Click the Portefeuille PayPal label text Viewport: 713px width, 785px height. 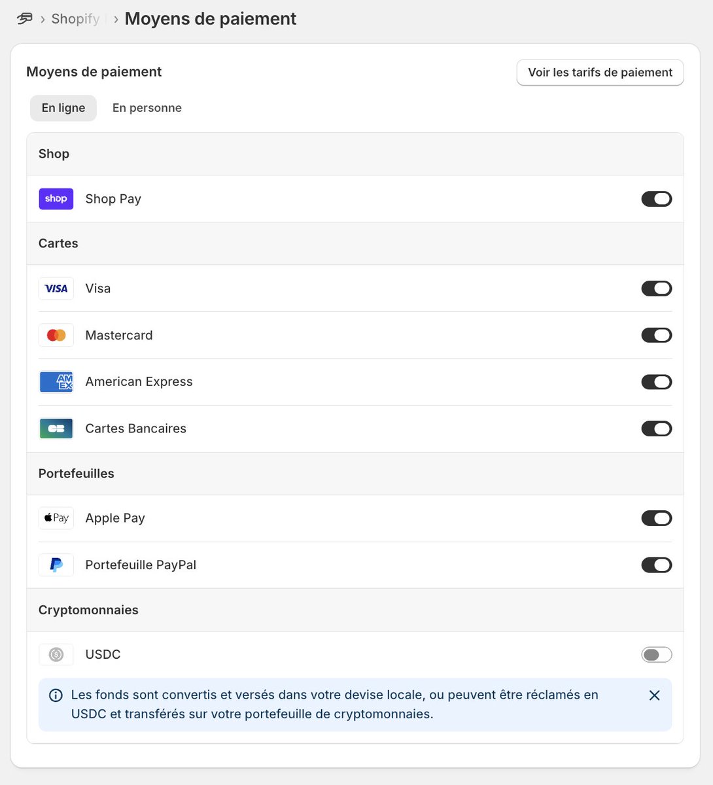(141, 565)
